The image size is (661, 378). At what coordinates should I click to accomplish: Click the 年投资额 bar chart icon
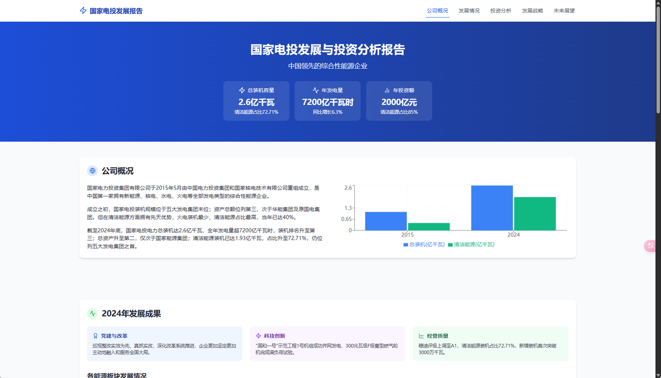point(387,90)
